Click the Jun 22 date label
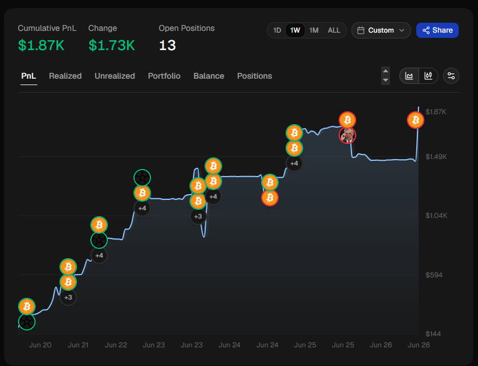The width and height of the screenshot is (478, 366). click(116, 345)
